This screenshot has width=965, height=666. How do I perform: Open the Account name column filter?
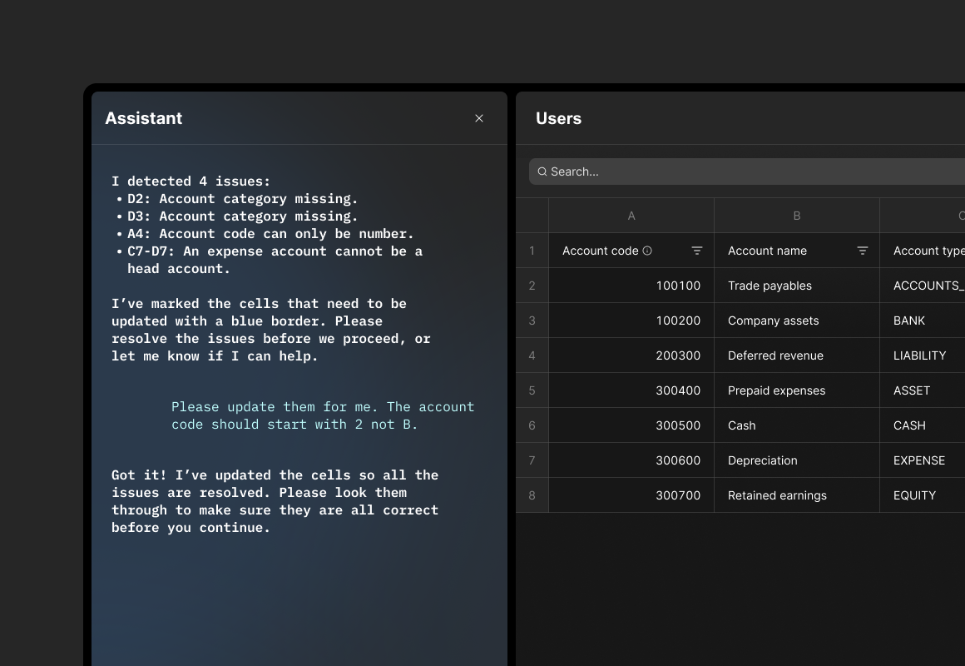click(x=863, y=251)
